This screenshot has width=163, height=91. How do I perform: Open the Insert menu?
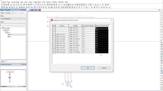[31, 2]
